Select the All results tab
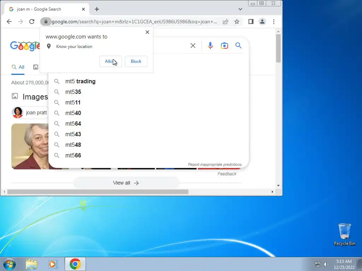The image size is (362, 271). point(18,67)
